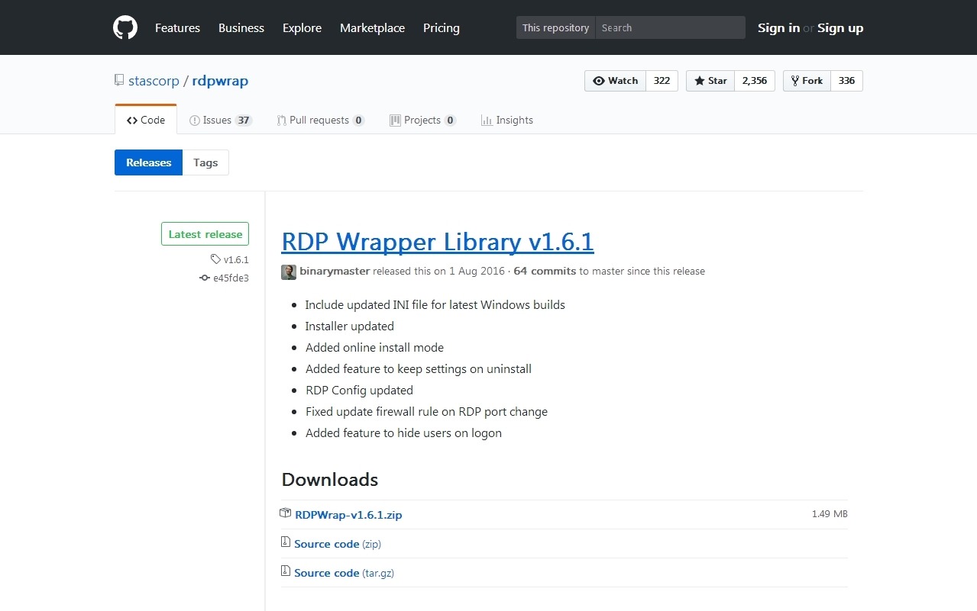Open the Insights tab
The height and width of the screenshot is (611, 977).
[507, 121]
